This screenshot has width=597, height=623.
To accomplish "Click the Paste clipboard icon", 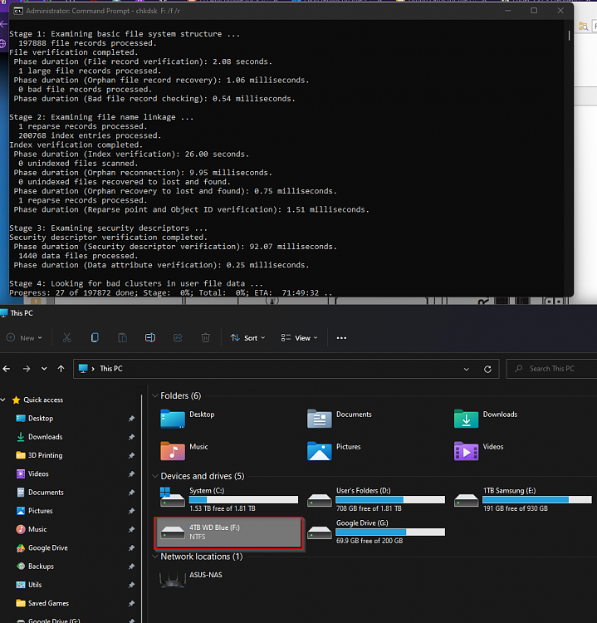I will click(122, 338).
